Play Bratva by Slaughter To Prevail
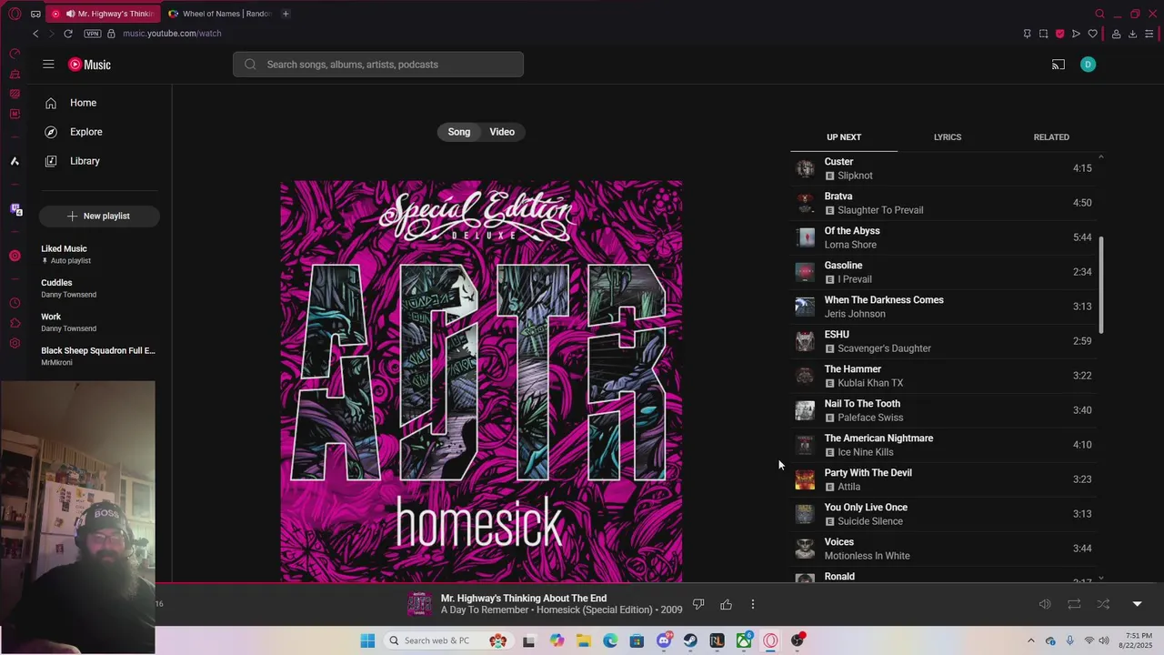This screenshot has height=655, width=1164. coord(943,203)
